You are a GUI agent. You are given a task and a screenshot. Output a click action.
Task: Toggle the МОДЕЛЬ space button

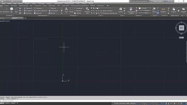click(133, 104)
